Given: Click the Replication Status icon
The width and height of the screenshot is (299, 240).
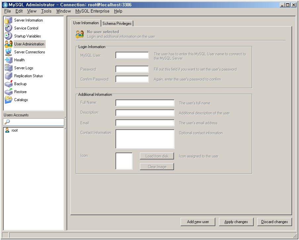Looking at the screenshot, I should click(8, 76).
